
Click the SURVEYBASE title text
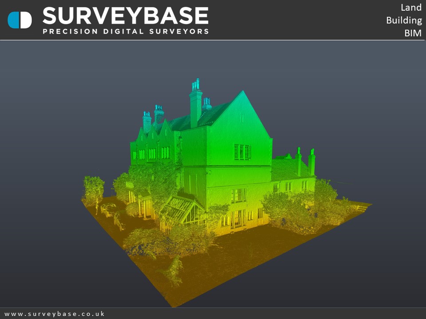126,16
